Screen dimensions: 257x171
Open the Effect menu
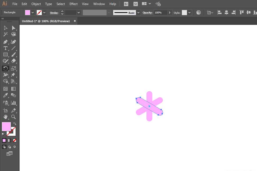tap(74, 4)
